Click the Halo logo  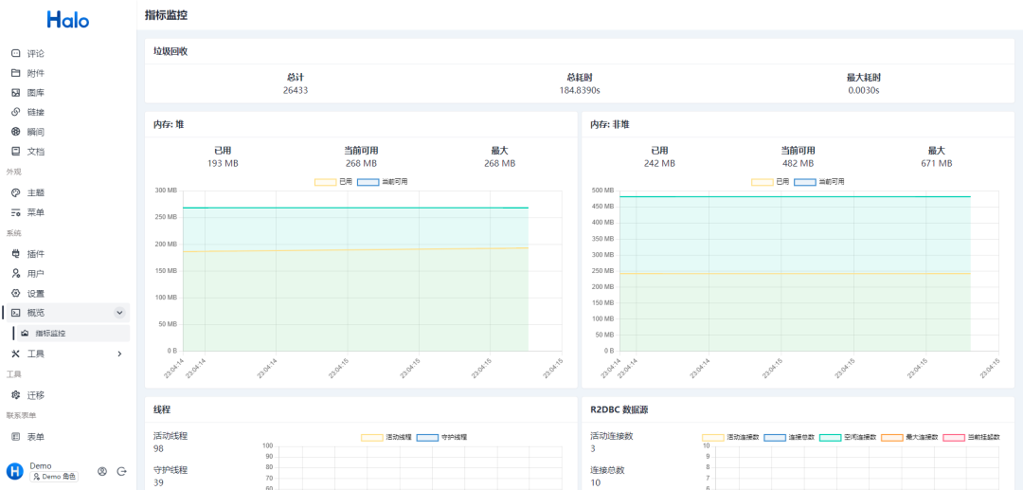coord(68,20)
